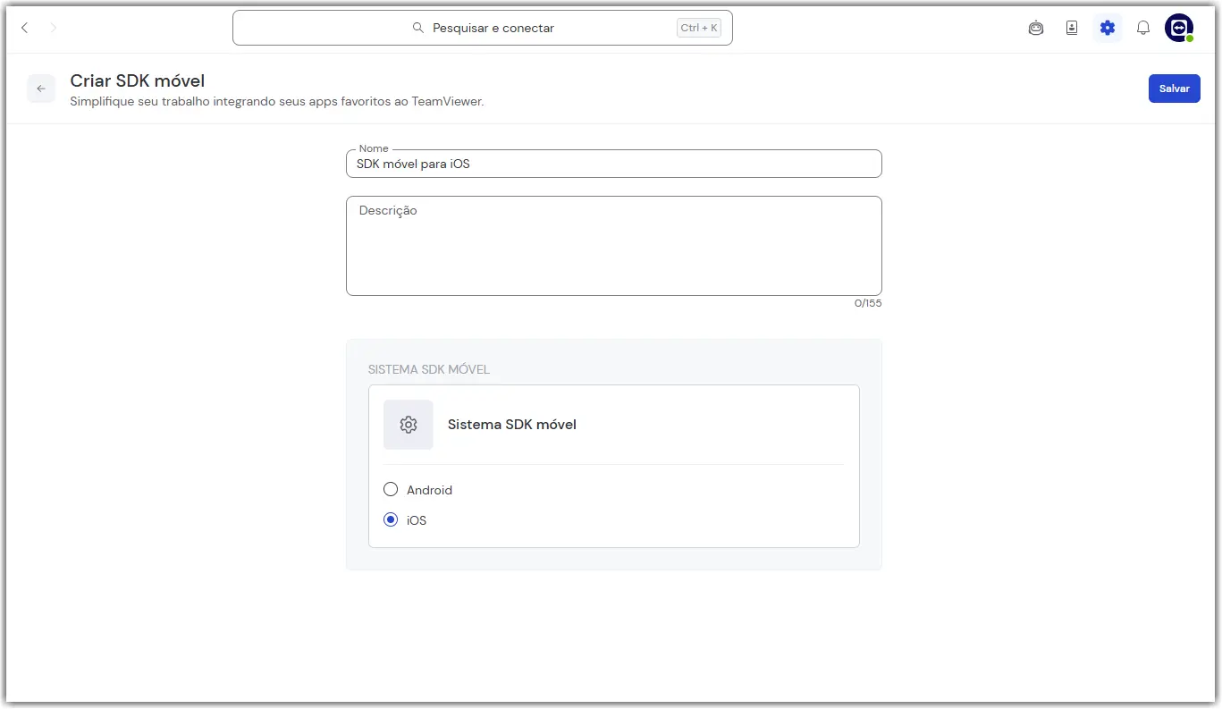
Task: Select the iOS radio option
Action: 391,519
